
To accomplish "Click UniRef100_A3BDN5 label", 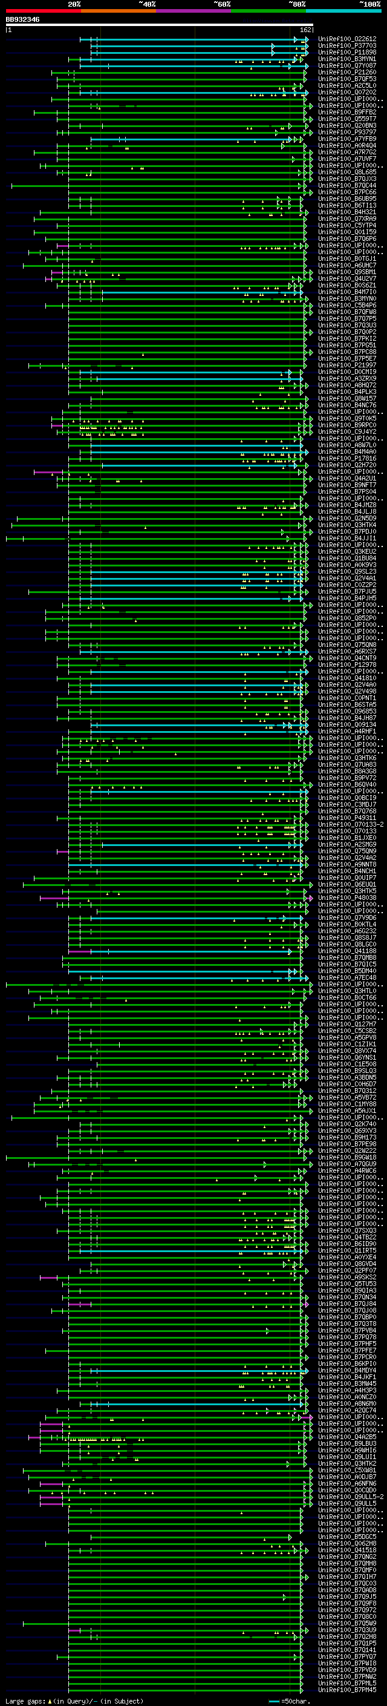I will tap(347, 1077).
